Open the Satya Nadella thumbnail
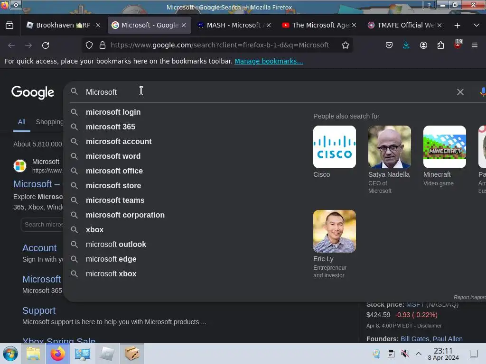 pos(390,147)
